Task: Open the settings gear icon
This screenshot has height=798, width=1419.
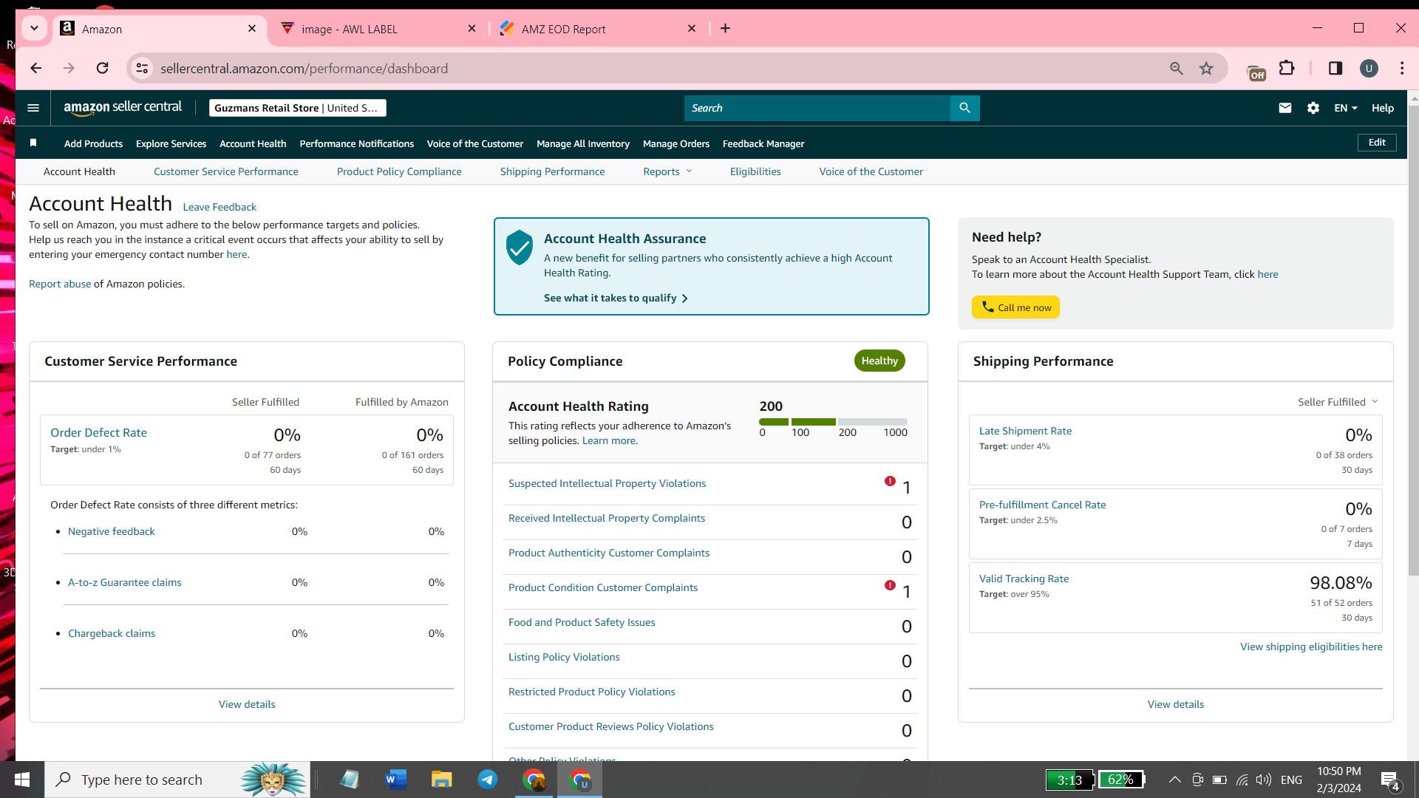Action: coord(1313,108)
